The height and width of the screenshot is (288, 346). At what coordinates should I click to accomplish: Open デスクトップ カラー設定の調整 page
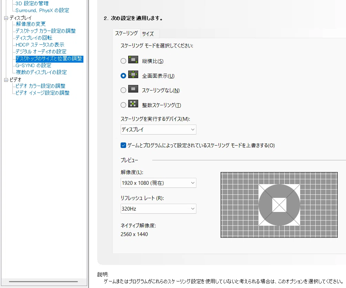coord(45,31)
